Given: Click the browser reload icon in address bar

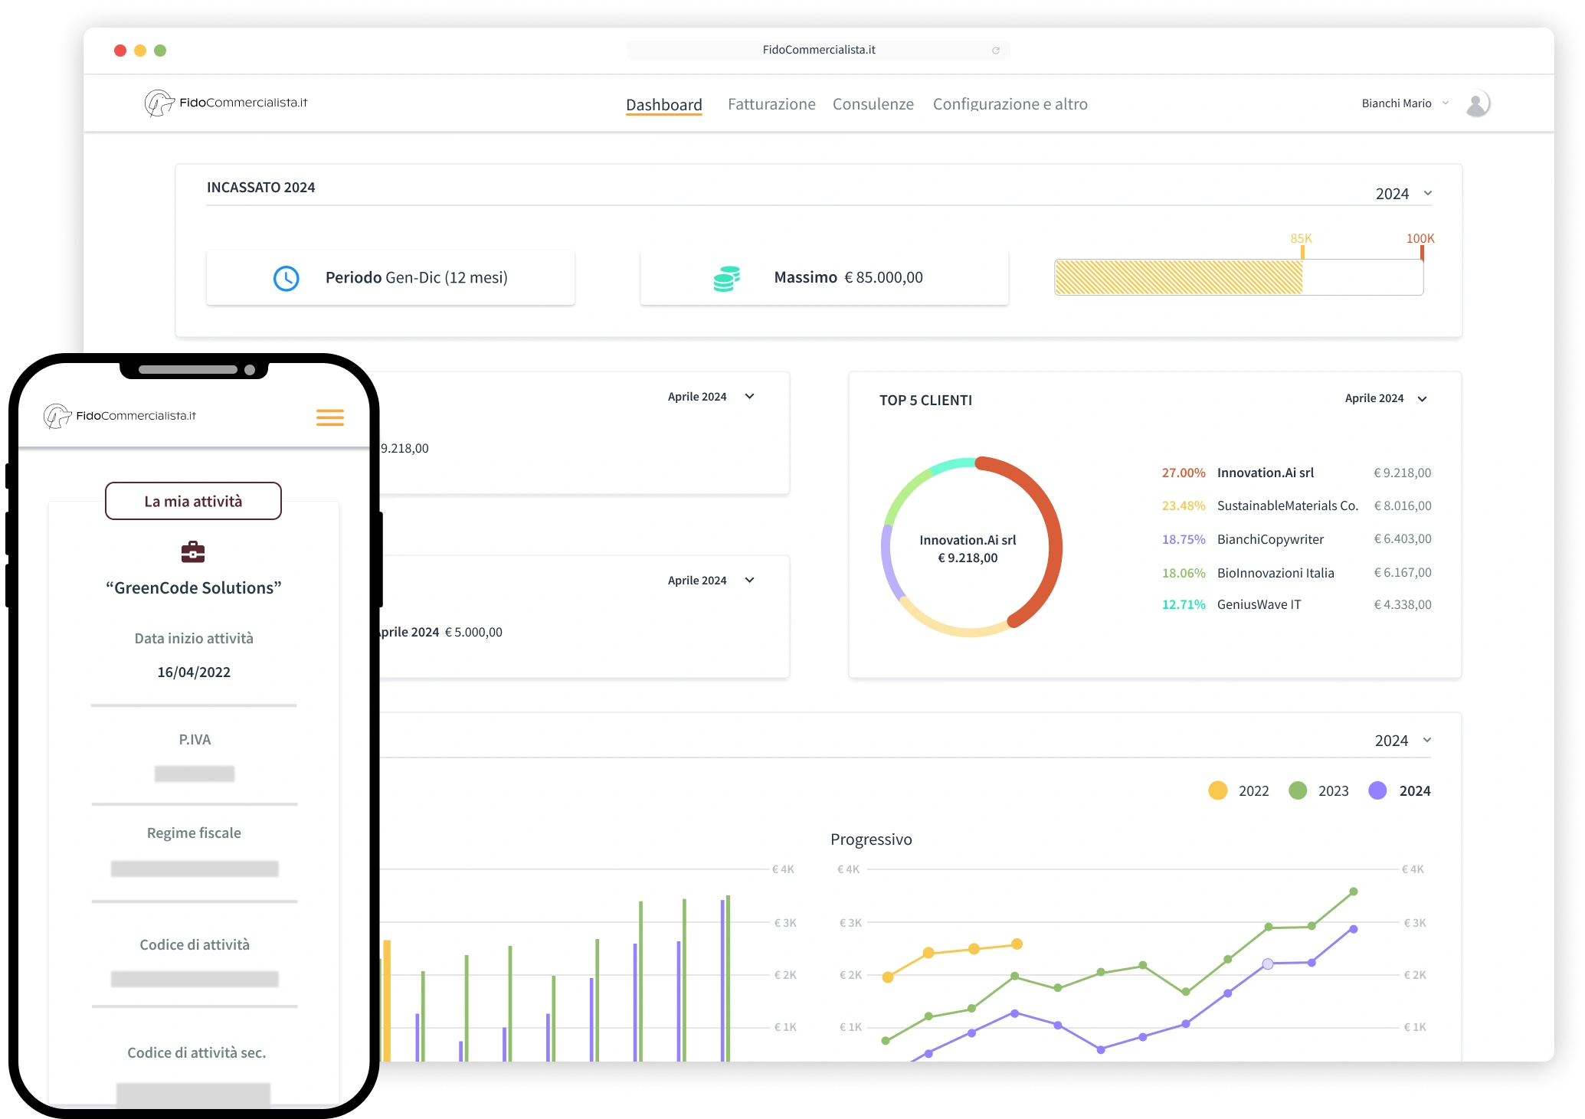Looking at the screenshot, I should click(996, 51).
